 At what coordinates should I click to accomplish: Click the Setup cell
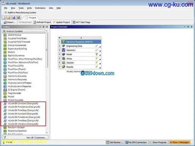coord(81,59)
